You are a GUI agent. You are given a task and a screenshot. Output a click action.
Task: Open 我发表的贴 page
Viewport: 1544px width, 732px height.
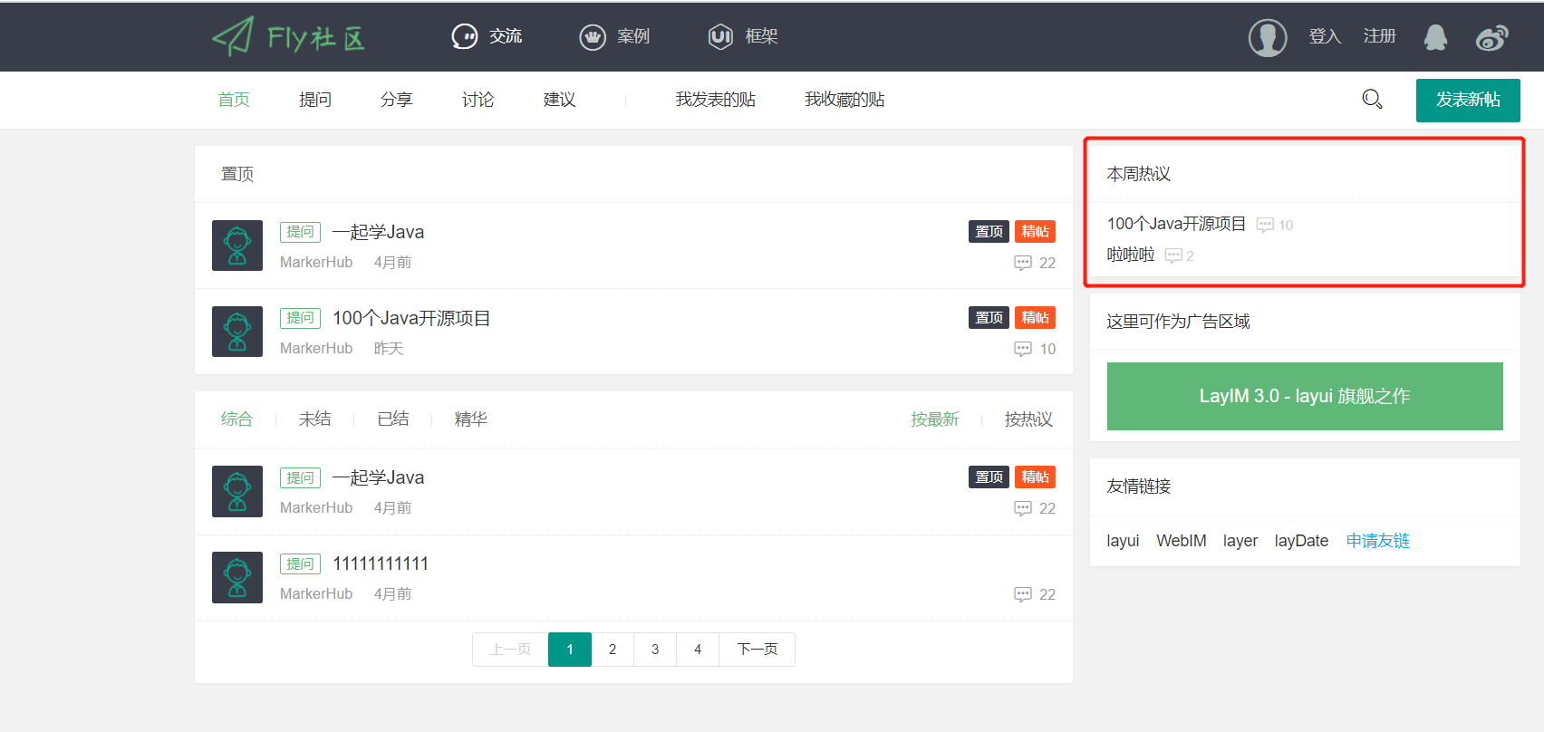pyautogui.click(x=716, y=100)
